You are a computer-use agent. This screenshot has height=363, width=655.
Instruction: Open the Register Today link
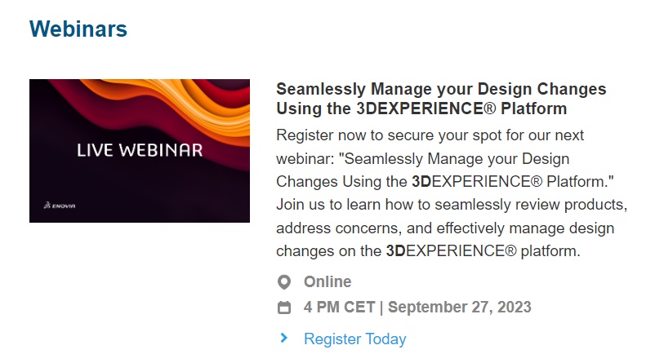coord(354,339)
